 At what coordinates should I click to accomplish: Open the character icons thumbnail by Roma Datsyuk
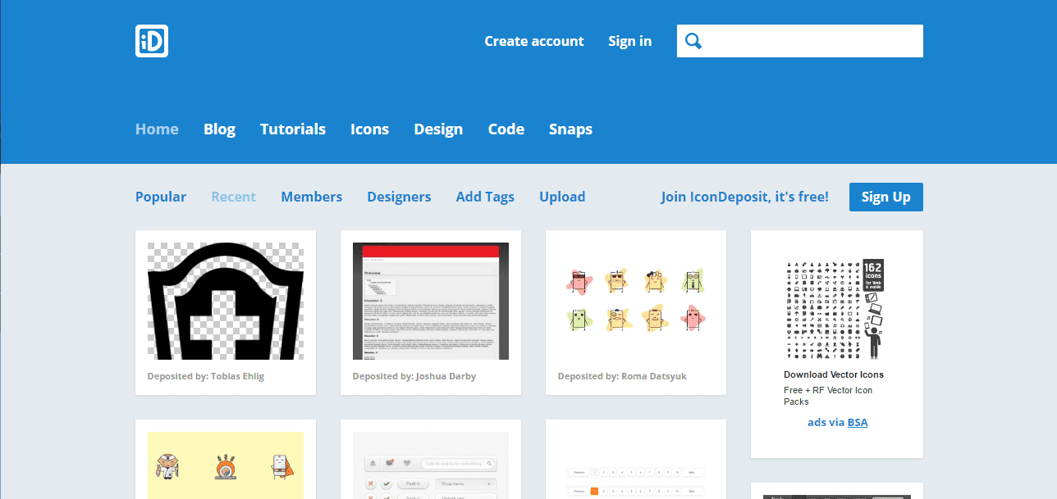(x=636, y=301)
